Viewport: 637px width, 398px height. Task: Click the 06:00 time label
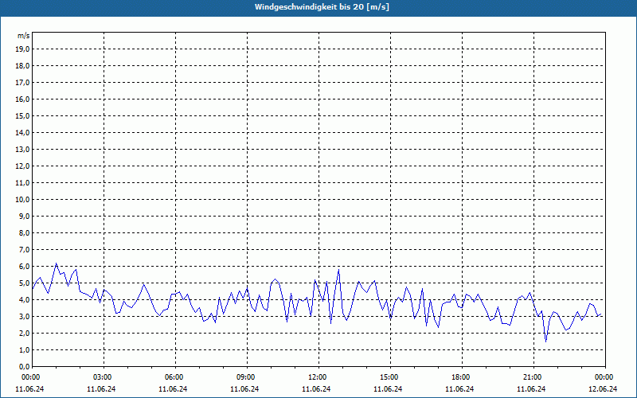click(x=175, y=377)
